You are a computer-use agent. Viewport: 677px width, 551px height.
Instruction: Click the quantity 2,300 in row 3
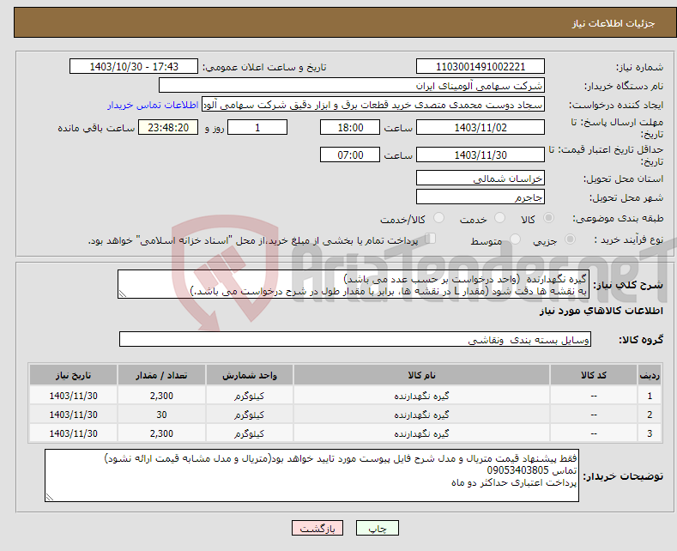coord(161,433)
